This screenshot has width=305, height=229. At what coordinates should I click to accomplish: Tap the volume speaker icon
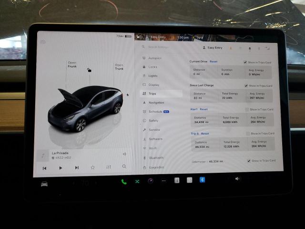[x=237, y=178]
